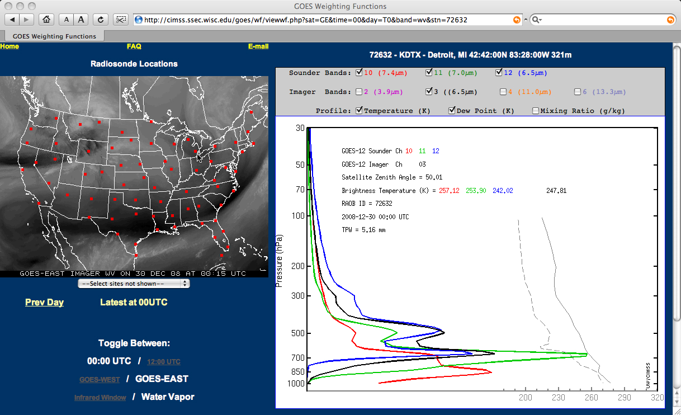
Task: Click the 'Water Vapor' toggle text
Action: [x=168, y=397]
